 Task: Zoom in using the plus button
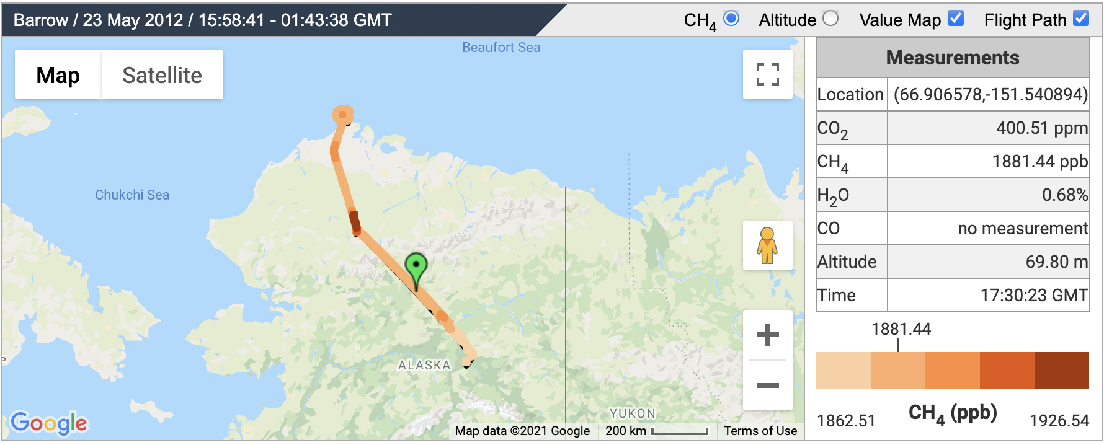pyautogui.click(x=767, y=335)
